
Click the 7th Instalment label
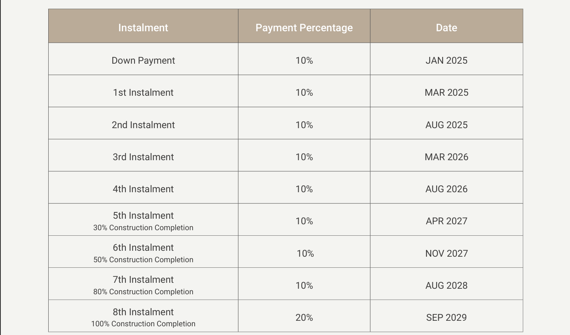143,280
